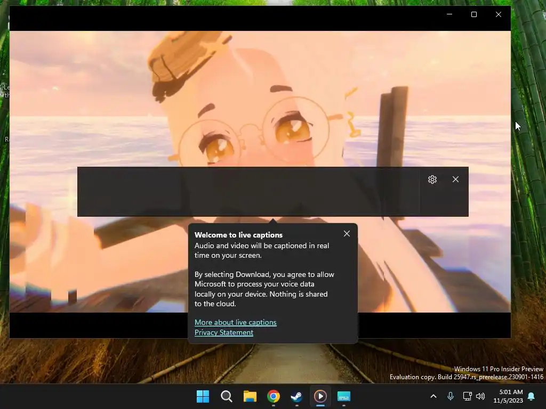
Task: Open File Explorer from taskbar
Action: (250, 396)
